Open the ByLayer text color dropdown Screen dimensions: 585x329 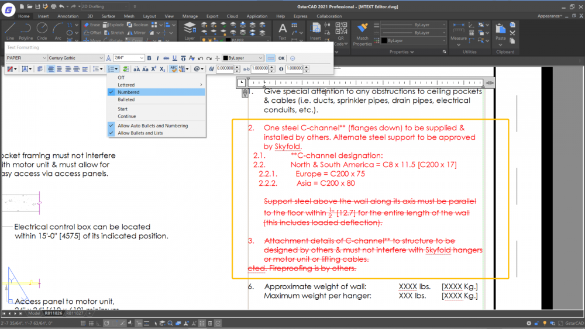tap(243, 58)
